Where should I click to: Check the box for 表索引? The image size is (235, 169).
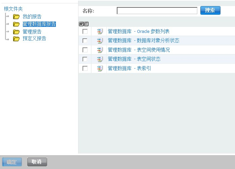[x=85, y=69]
